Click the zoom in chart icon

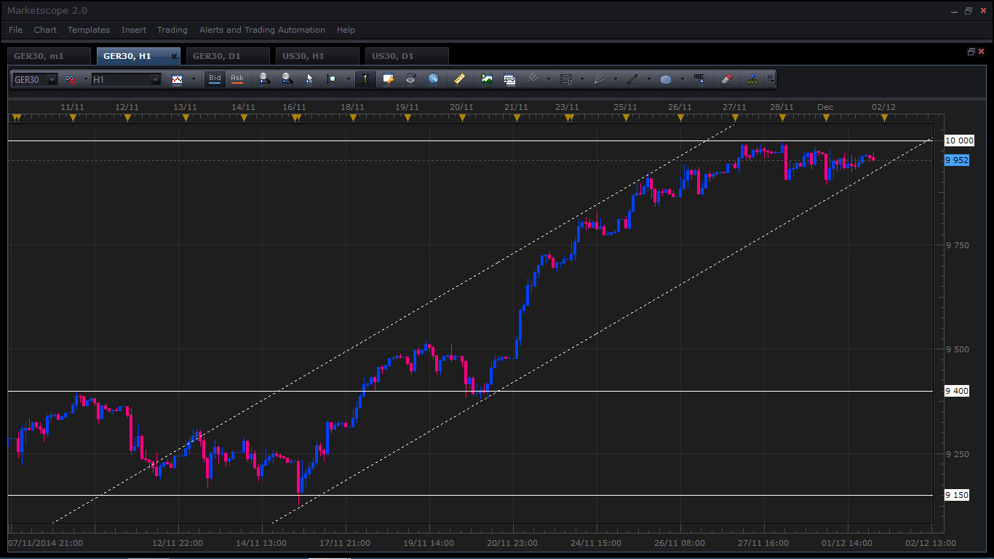(263, 79)
